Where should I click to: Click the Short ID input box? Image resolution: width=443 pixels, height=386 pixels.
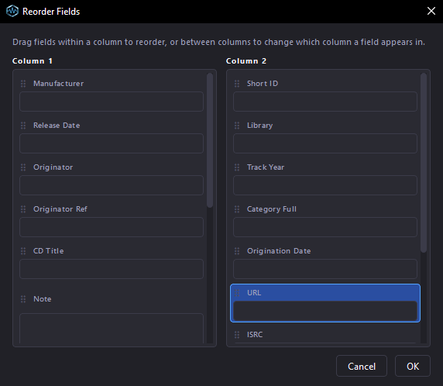point(325,102)
